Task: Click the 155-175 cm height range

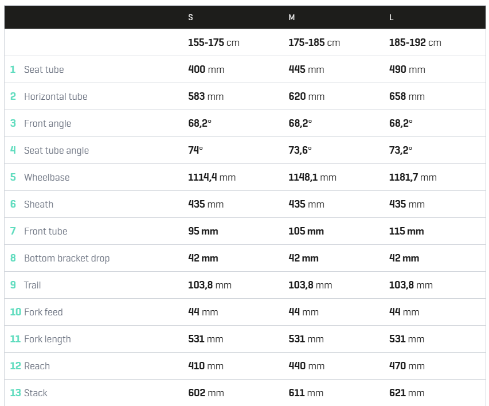Action: [214, 42]
